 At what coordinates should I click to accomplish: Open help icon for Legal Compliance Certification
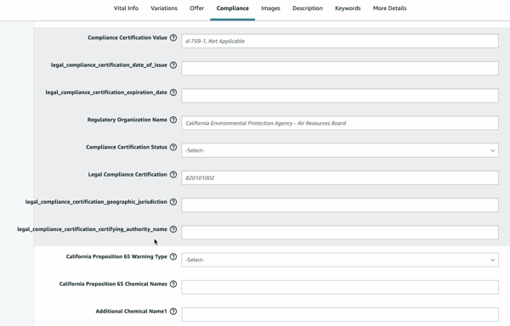coord(173,174)
